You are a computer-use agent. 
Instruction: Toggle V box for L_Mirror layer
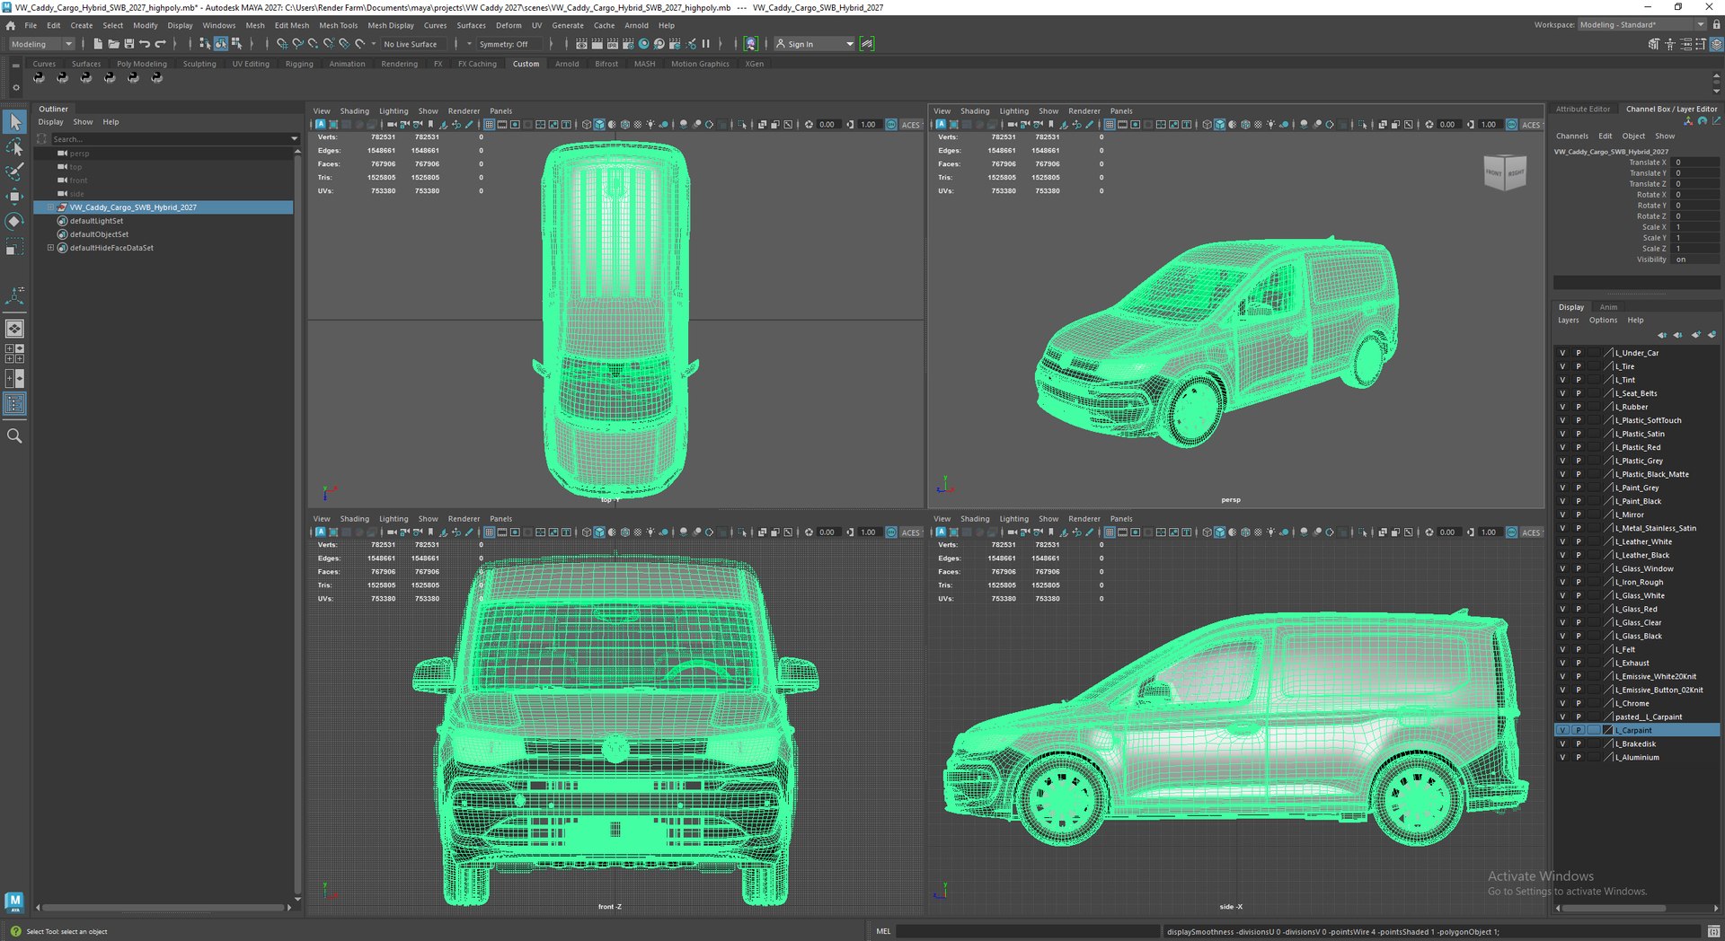(1562, 514)
